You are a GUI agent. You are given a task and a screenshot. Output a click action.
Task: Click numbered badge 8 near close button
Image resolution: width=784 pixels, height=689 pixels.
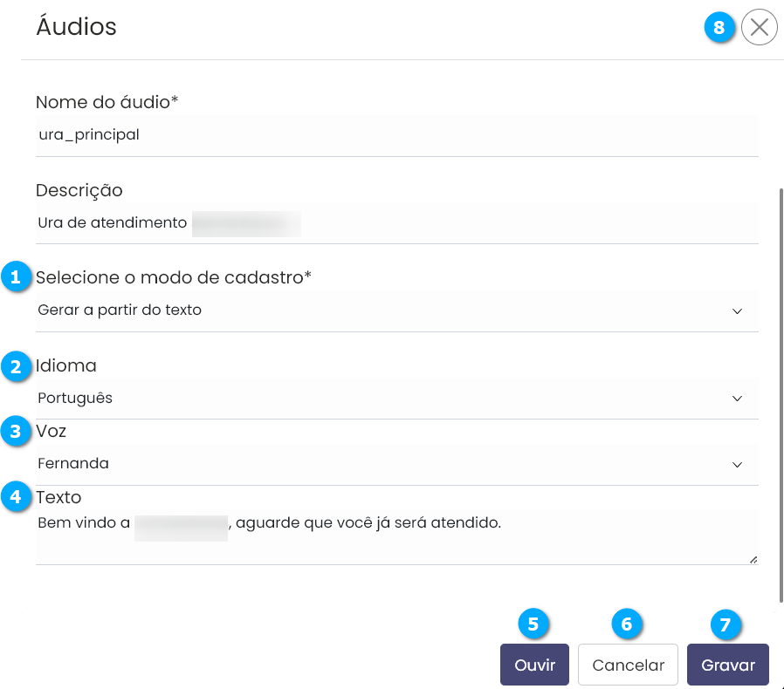(x=719, y=28)
